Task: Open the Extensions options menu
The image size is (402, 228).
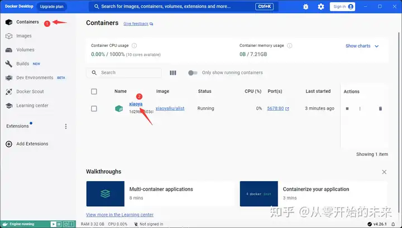Action: click(66, 126)
